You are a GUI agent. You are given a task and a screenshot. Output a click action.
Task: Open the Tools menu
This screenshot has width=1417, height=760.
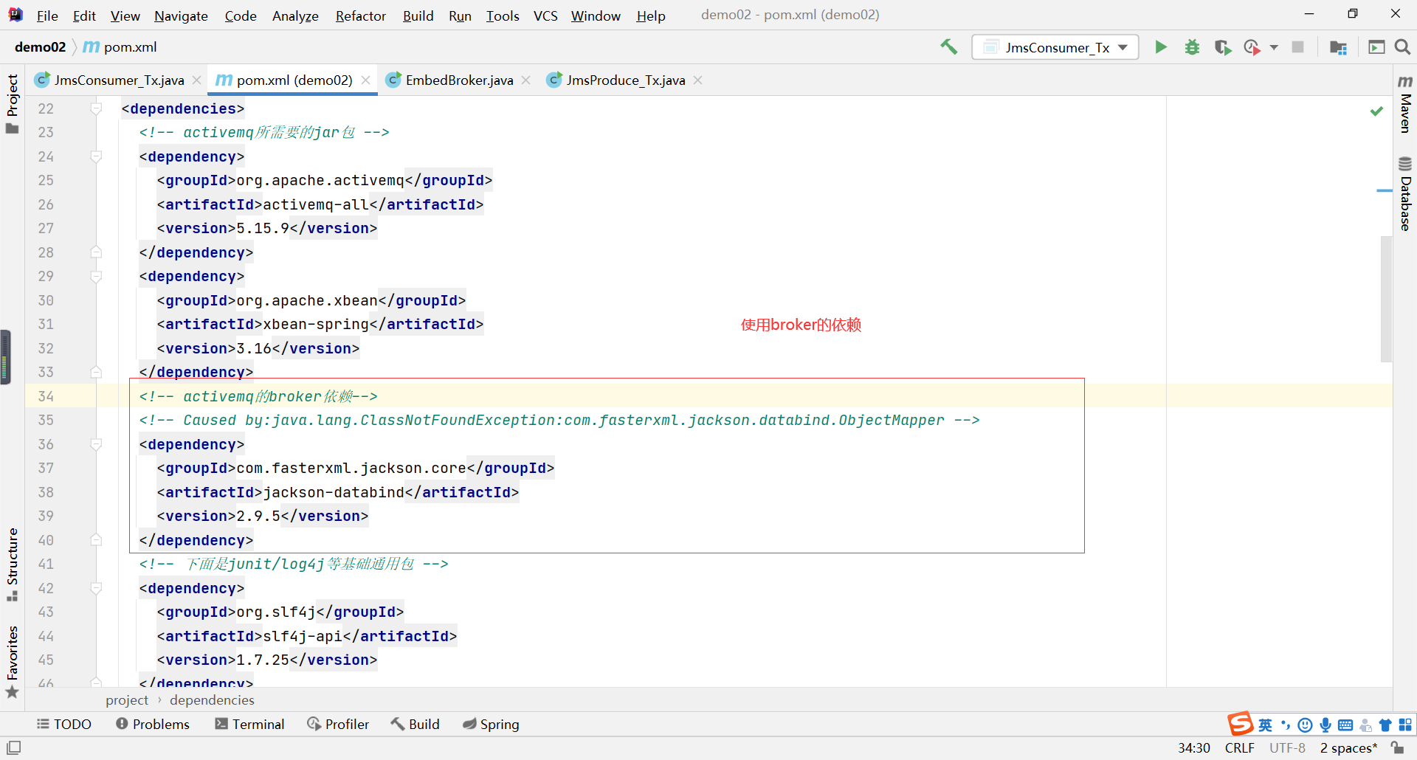point(503,15)
